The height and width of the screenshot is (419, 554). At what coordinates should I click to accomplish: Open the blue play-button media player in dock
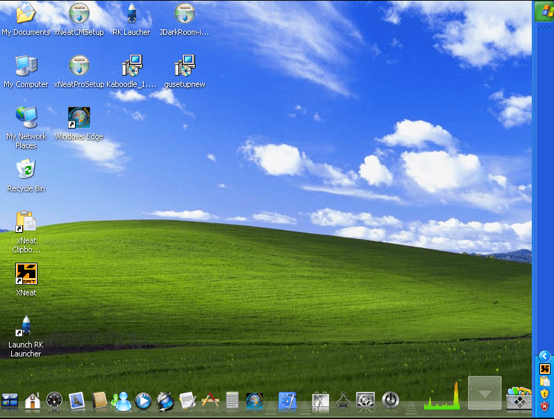[x=143, y=402]
